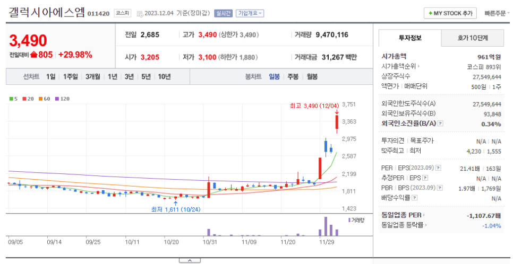Screen dimensions: 513x264
Task: Click help icon next to 배당수익률
Action: [415, 198]
